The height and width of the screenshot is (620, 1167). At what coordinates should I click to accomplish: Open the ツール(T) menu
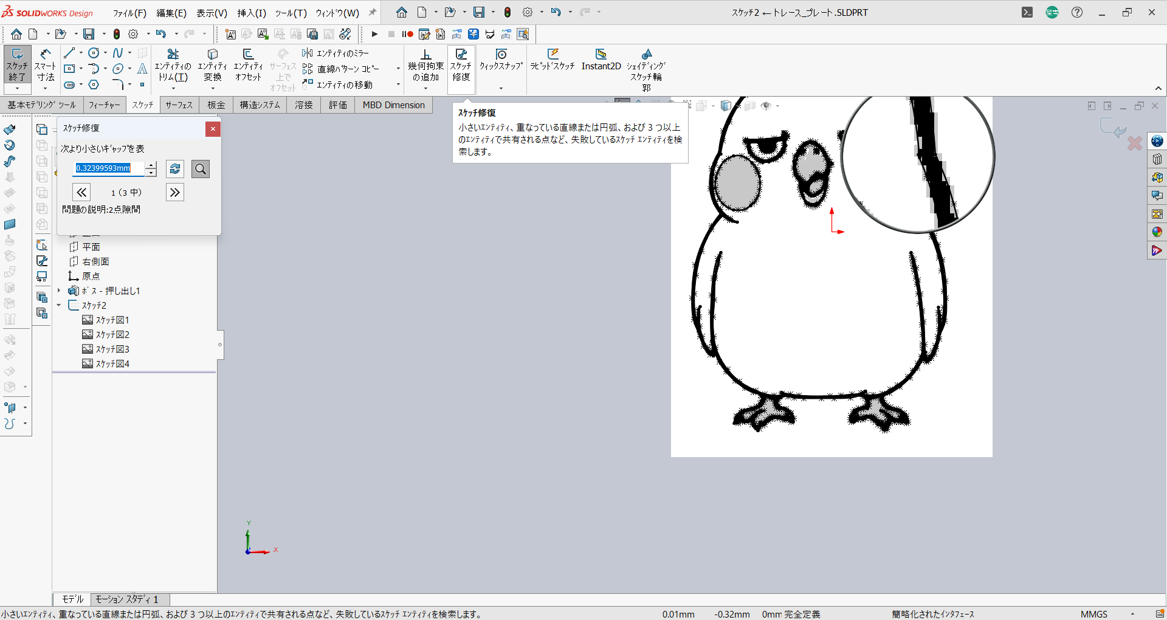click(x=291, y=13)
